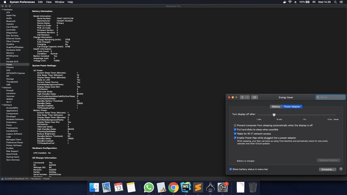Open the 100% battery status menu

click(x=304, y=2)
